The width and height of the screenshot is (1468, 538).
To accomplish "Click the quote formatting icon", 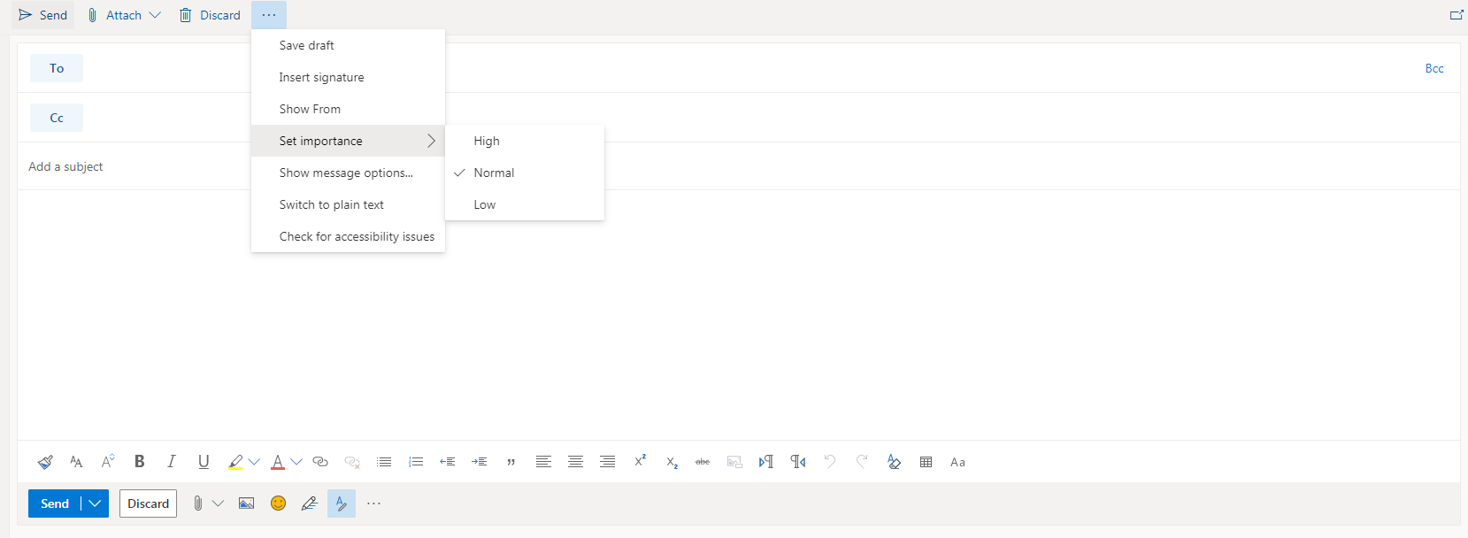I will pos(511,462).
